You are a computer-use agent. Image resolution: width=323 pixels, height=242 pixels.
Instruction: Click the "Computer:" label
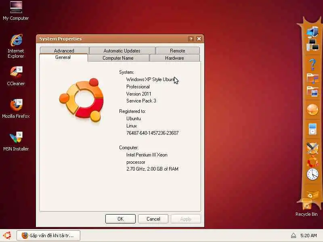tap(129, 148)
